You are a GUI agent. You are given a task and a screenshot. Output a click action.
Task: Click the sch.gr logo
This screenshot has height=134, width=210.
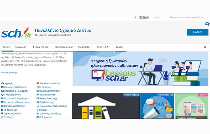17,32
